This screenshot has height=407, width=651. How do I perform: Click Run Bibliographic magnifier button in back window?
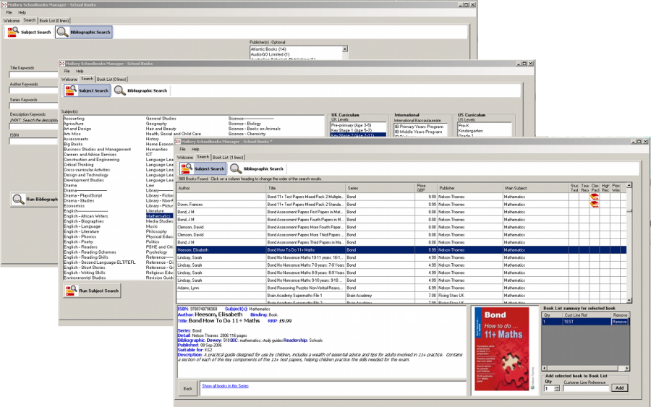click(x=18, y=199)
